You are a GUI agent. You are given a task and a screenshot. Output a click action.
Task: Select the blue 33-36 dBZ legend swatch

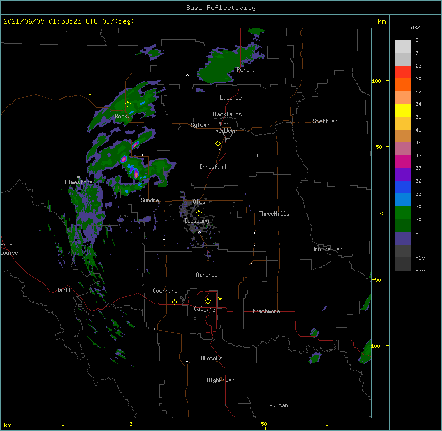pos(403,187)
